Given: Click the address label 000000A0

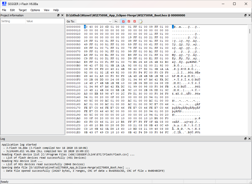Looking at the screenshot, I should tap(73, 62).
